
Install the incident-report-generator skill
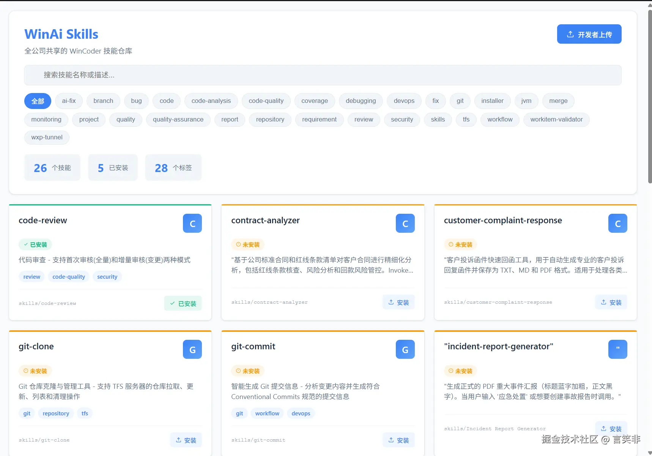[x=611, y=429]
